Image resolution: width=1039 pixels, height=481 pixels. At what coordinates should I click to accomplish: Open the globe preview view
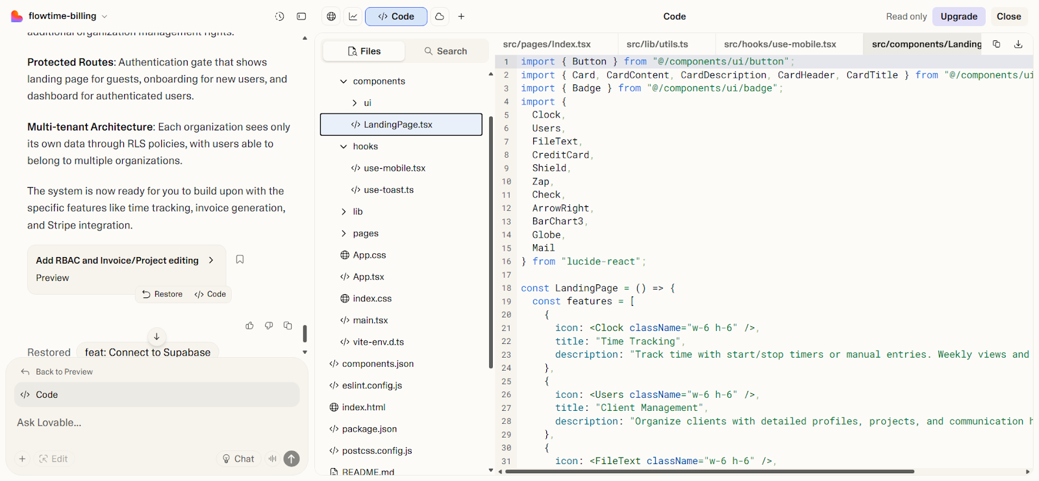tap(331, 16)
